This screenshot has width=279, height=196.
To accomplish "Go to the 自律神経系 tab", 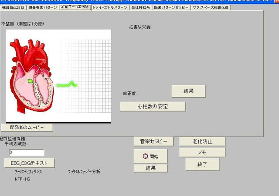I will click(140, 7).
